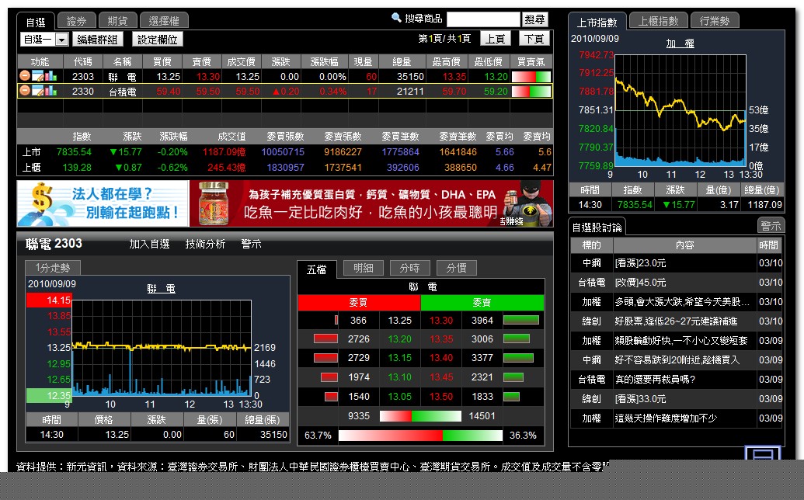Open the bar chart icon for 2330
The height and width of the screenshot is (500, 804).
point(50,91)
